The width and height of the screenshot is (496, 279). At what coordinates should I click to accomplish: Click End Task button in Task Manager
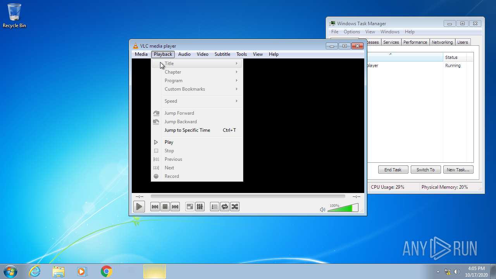393,170
